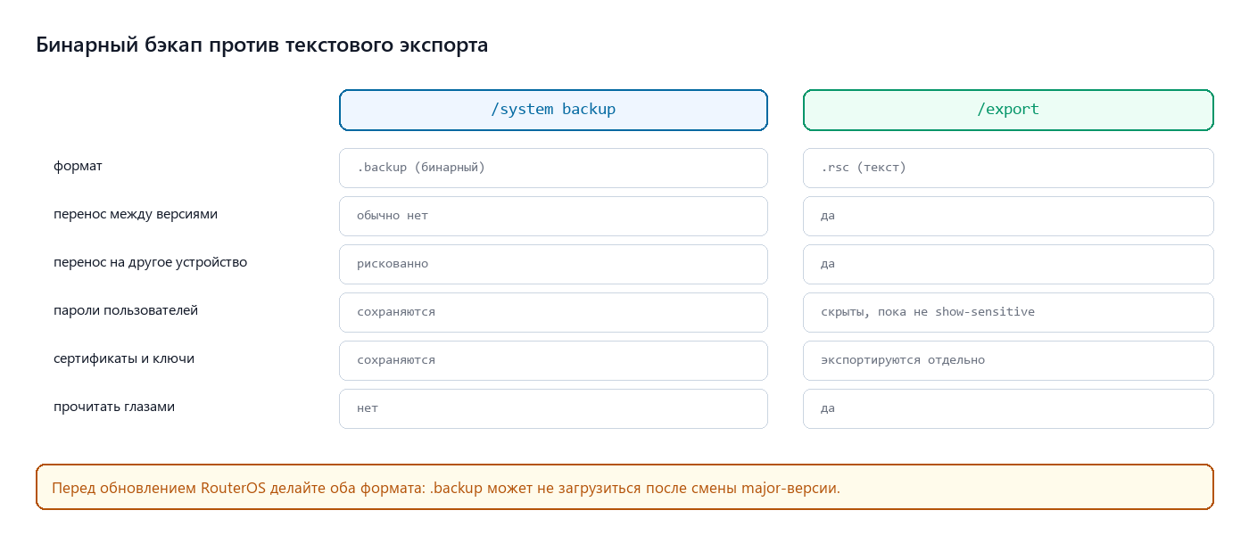Screen dimensions: 1249x535
Task: Click "сохраняются" in the пароли пользователей row
Action: [553, 312]
